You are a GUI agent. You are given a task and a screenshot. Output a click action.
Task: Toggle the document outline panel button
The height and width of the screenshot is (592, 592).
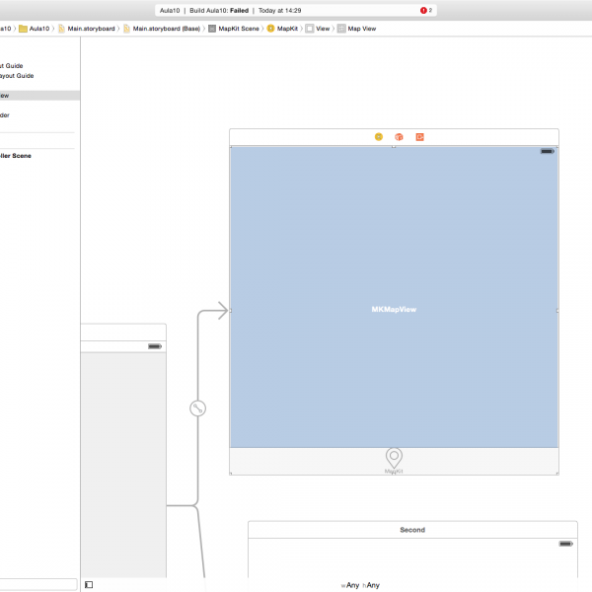89,584
